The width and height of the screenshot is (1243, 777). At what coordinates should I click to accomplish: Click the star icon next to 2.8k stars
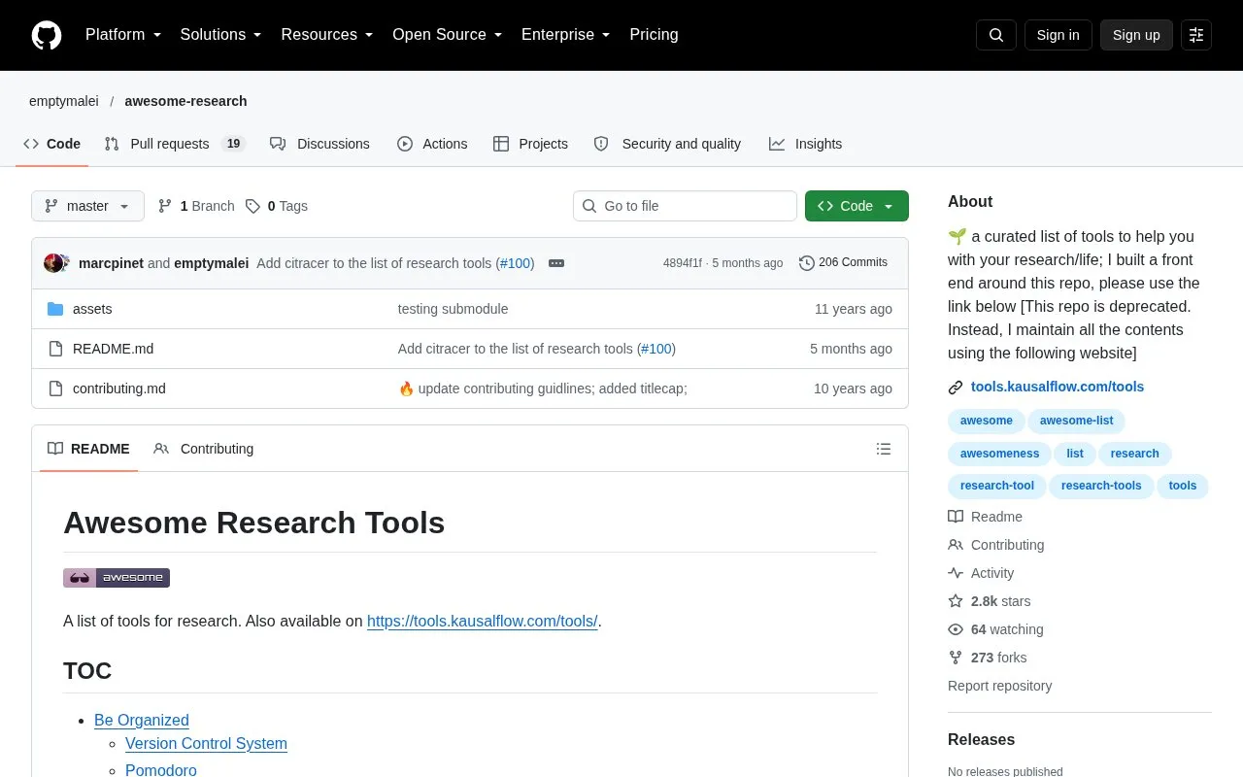pyautogui.click(x=956, y=601)
